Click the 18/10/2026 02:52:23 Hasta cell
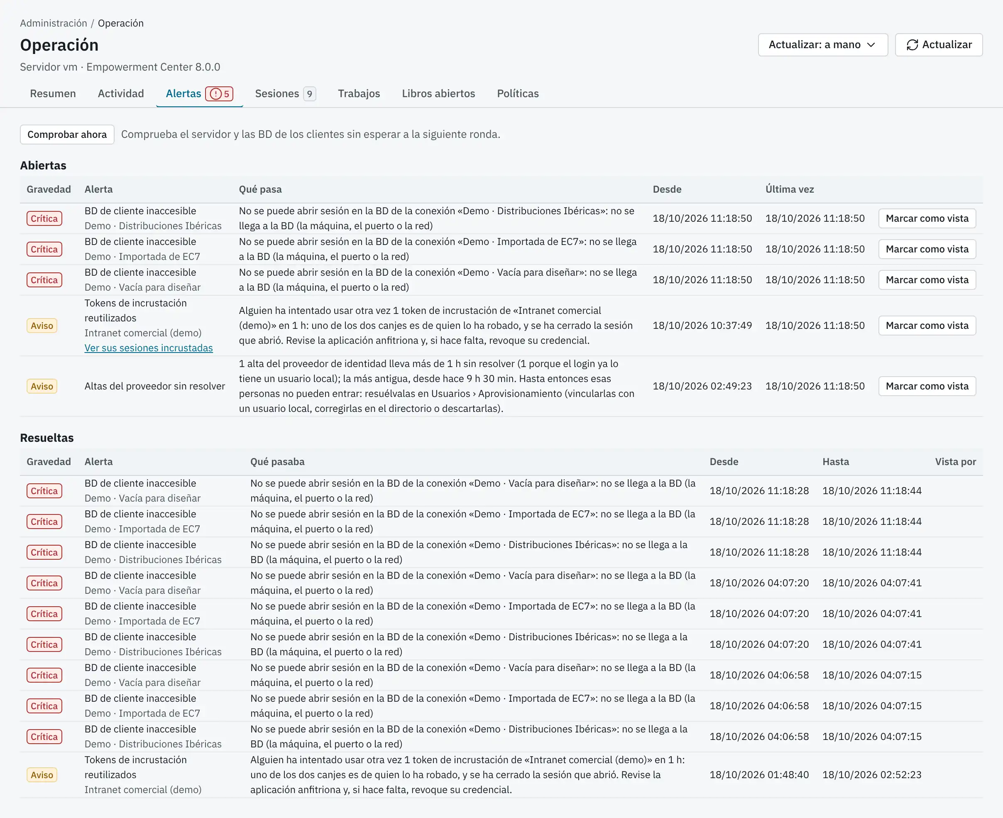Viewport: 1003px width, 818px height. coord(871,775)
